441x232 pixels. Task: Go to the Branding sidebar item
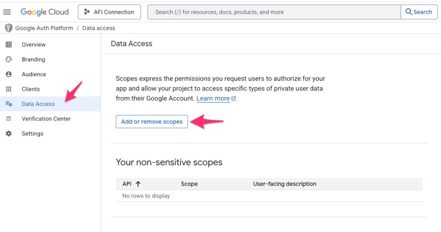coord(33,59)
